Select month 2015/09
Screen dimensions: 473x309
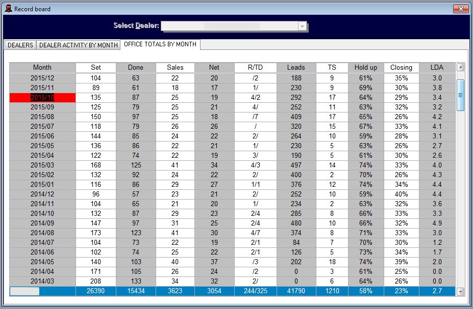point(42,107)
